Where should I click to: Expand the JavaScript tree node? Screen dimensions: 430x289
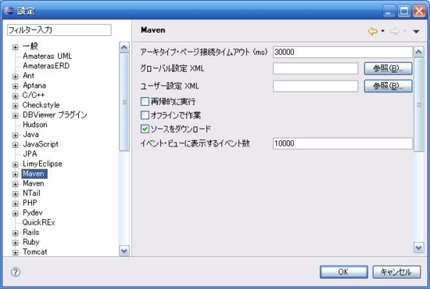pyautogui.click(x=16, y=145)
